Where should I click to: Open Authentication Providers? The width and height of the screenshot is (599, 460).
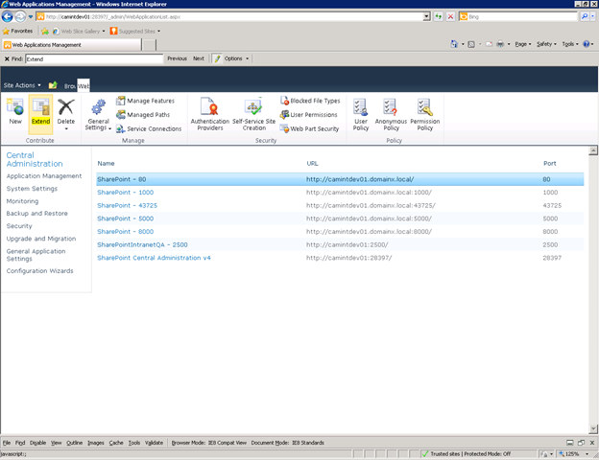pyautogui.click(x=209, y=114)
